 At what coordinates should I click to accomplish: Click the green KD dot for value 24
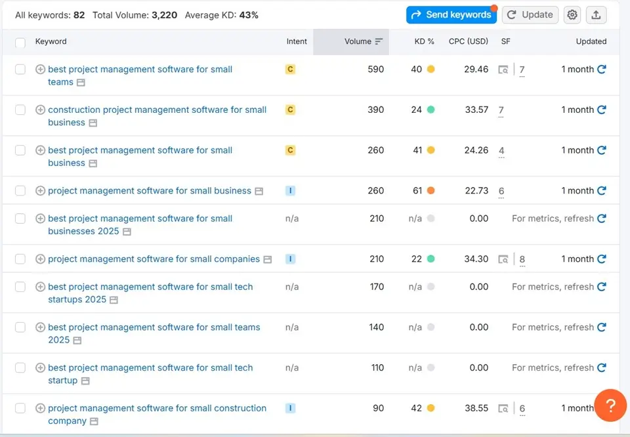[x=430, y=110]
